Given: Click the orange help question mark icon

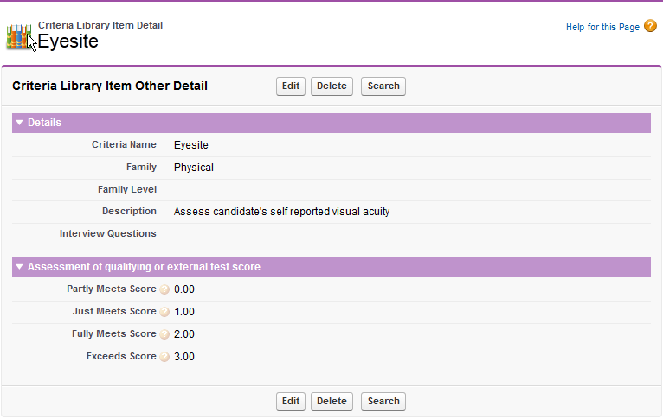Looking at the screenshot, I should 650,27.
